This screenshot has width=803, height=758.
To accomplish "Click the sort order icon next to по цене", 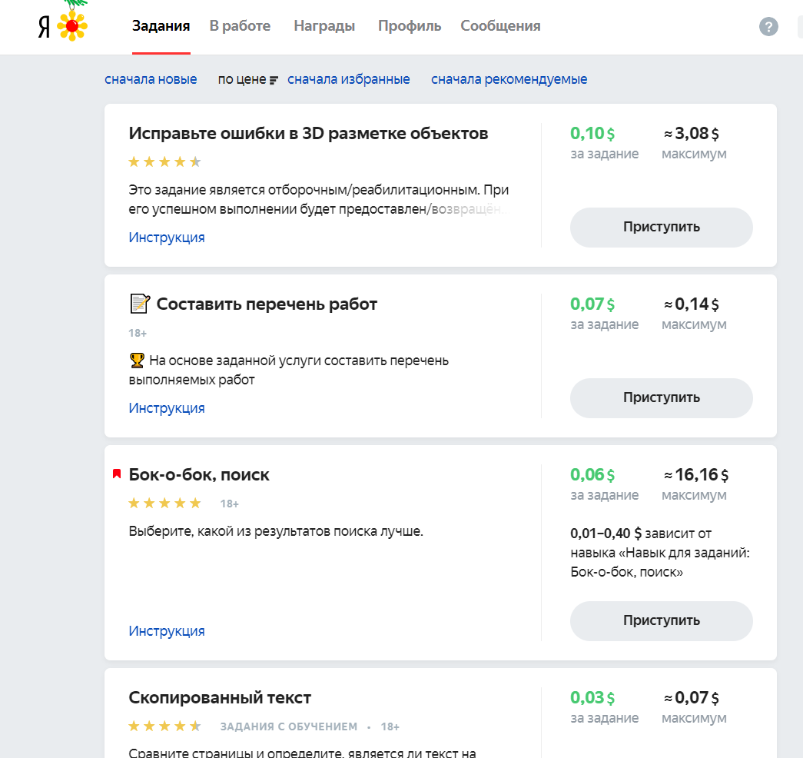I will 274,80.
